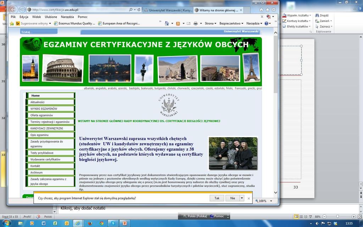
Task: Select Normal view button in PowerPoint status bar
Action: [296, 217]
